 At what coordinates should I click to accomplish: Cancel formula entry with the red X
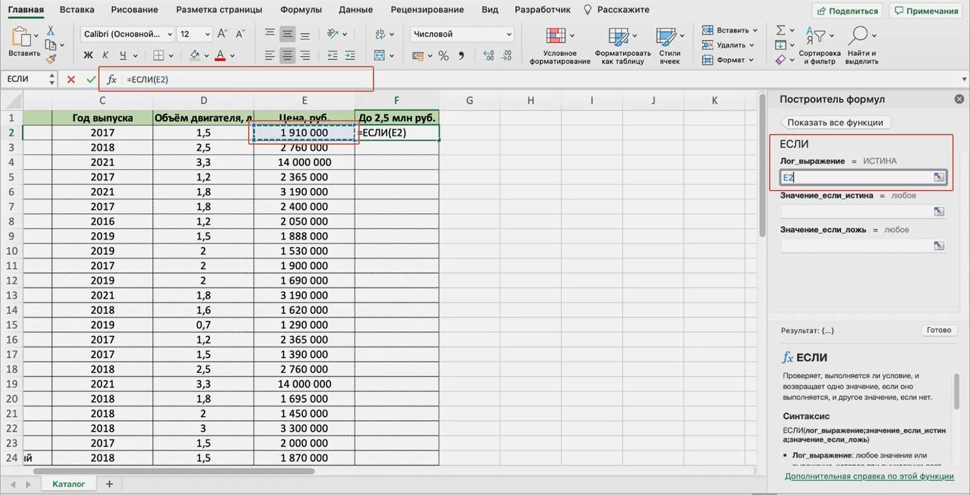pyautogui.click(x=71, y=79)
